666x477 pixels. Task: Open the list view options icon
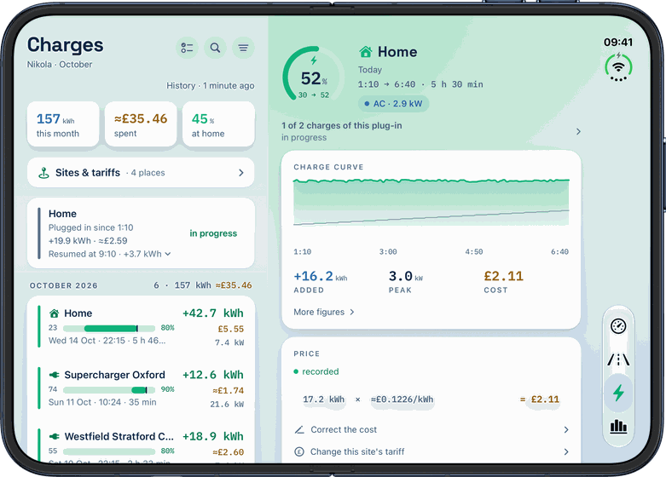187,48
